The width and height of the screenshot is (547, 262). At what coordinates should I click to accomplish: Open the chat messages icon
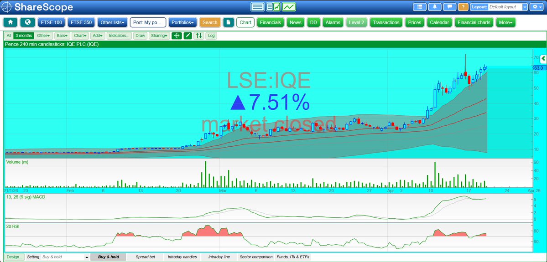(x=450, y=7)
